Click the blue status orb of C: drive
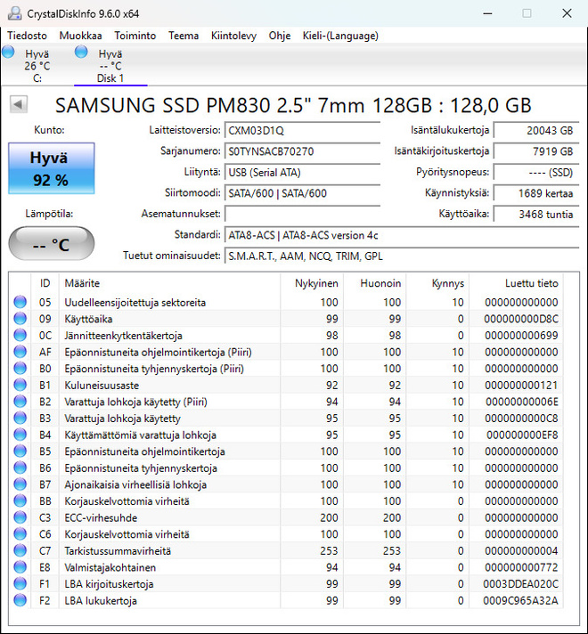The width and height of the screenshot is (588, 634). click(8, 53)
